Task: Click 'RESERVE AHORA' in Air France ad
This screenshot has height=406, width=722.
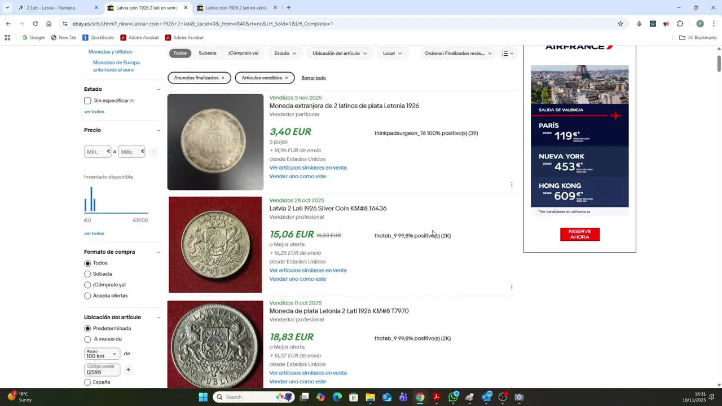Action: click(579, 234)
